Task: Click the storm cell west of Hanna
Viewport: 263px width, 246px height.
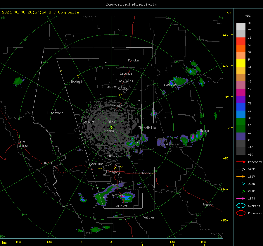Action: [193, 137]
